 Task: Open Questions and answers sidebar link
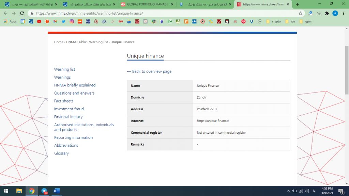[74, 93]
